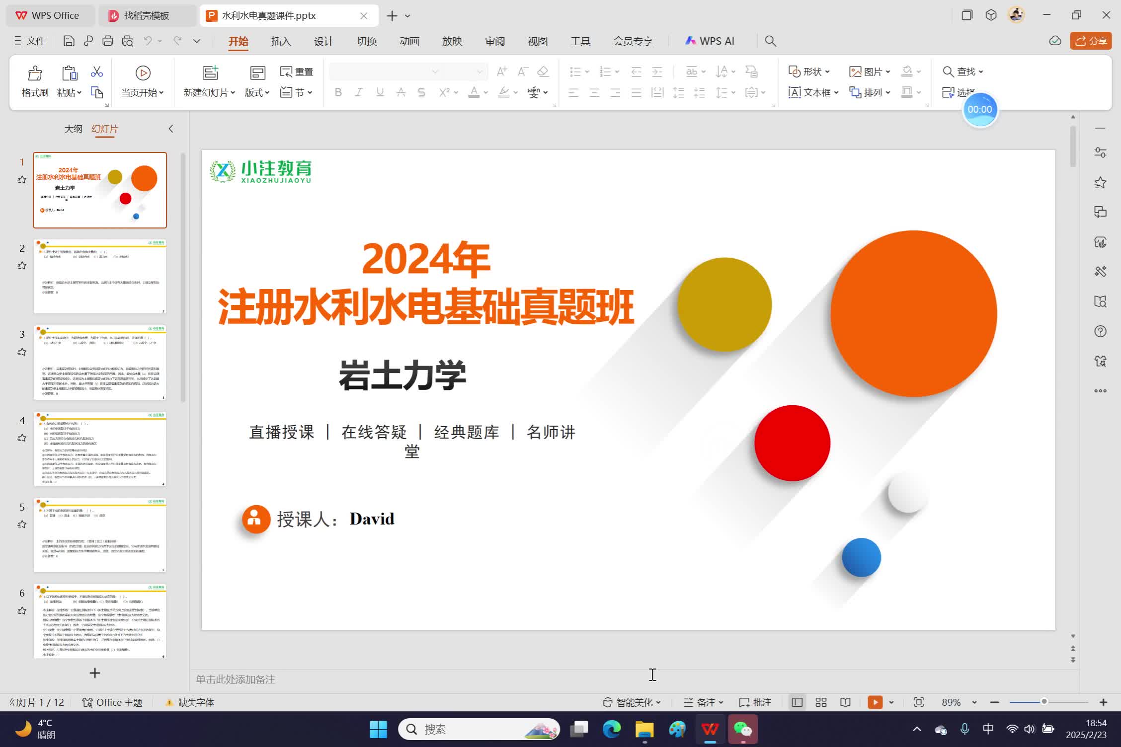1121x747 pixels.
Task: Open reading view from status bar
Action: click(845, 702)
